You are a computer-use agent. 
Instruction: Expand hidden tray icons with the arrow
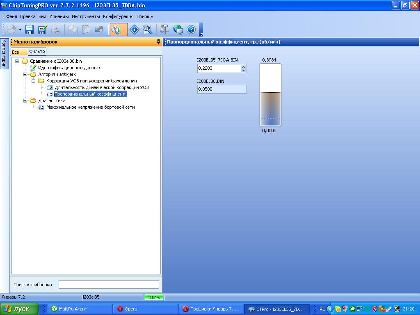[330, 309]
